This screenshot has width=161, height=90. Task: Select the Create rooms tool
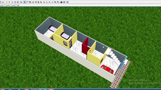33,2
